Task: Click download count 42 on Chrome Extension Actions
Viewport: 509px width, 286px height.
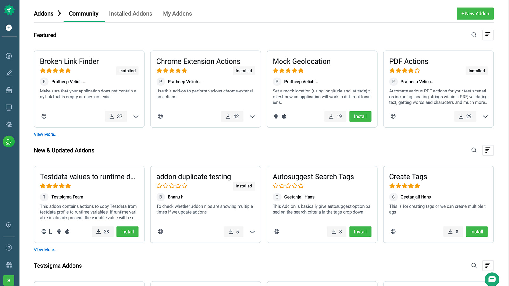Action: point(232,116)
